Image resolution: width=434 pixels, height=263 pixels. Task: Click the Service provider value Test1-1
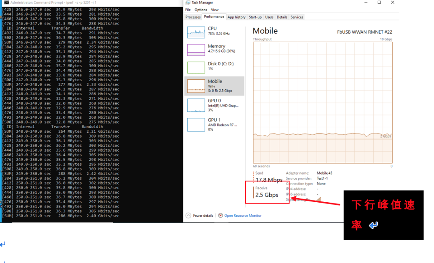tap(322, 178)
